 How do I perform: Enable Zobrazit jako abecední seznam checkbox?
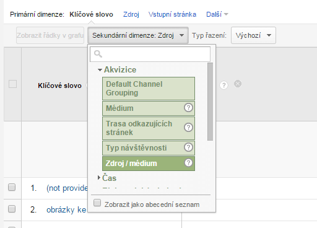97,203
